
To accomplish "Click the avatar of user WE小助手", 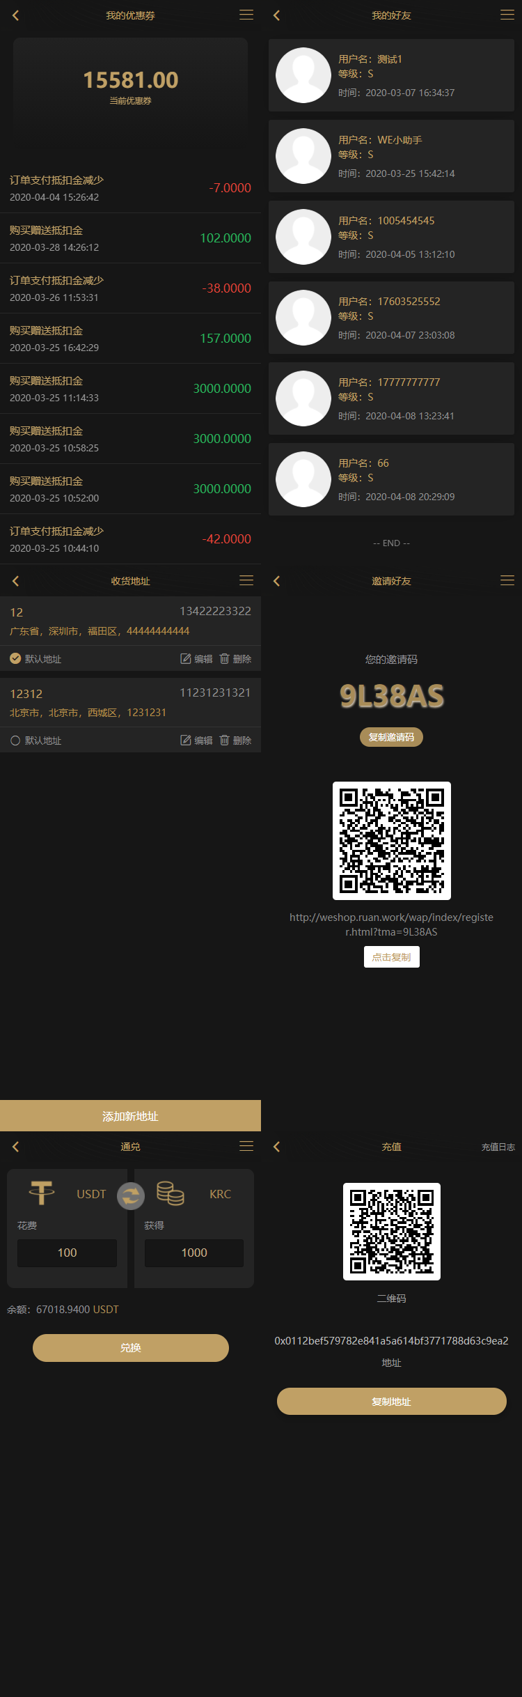I will coord(303,156).
